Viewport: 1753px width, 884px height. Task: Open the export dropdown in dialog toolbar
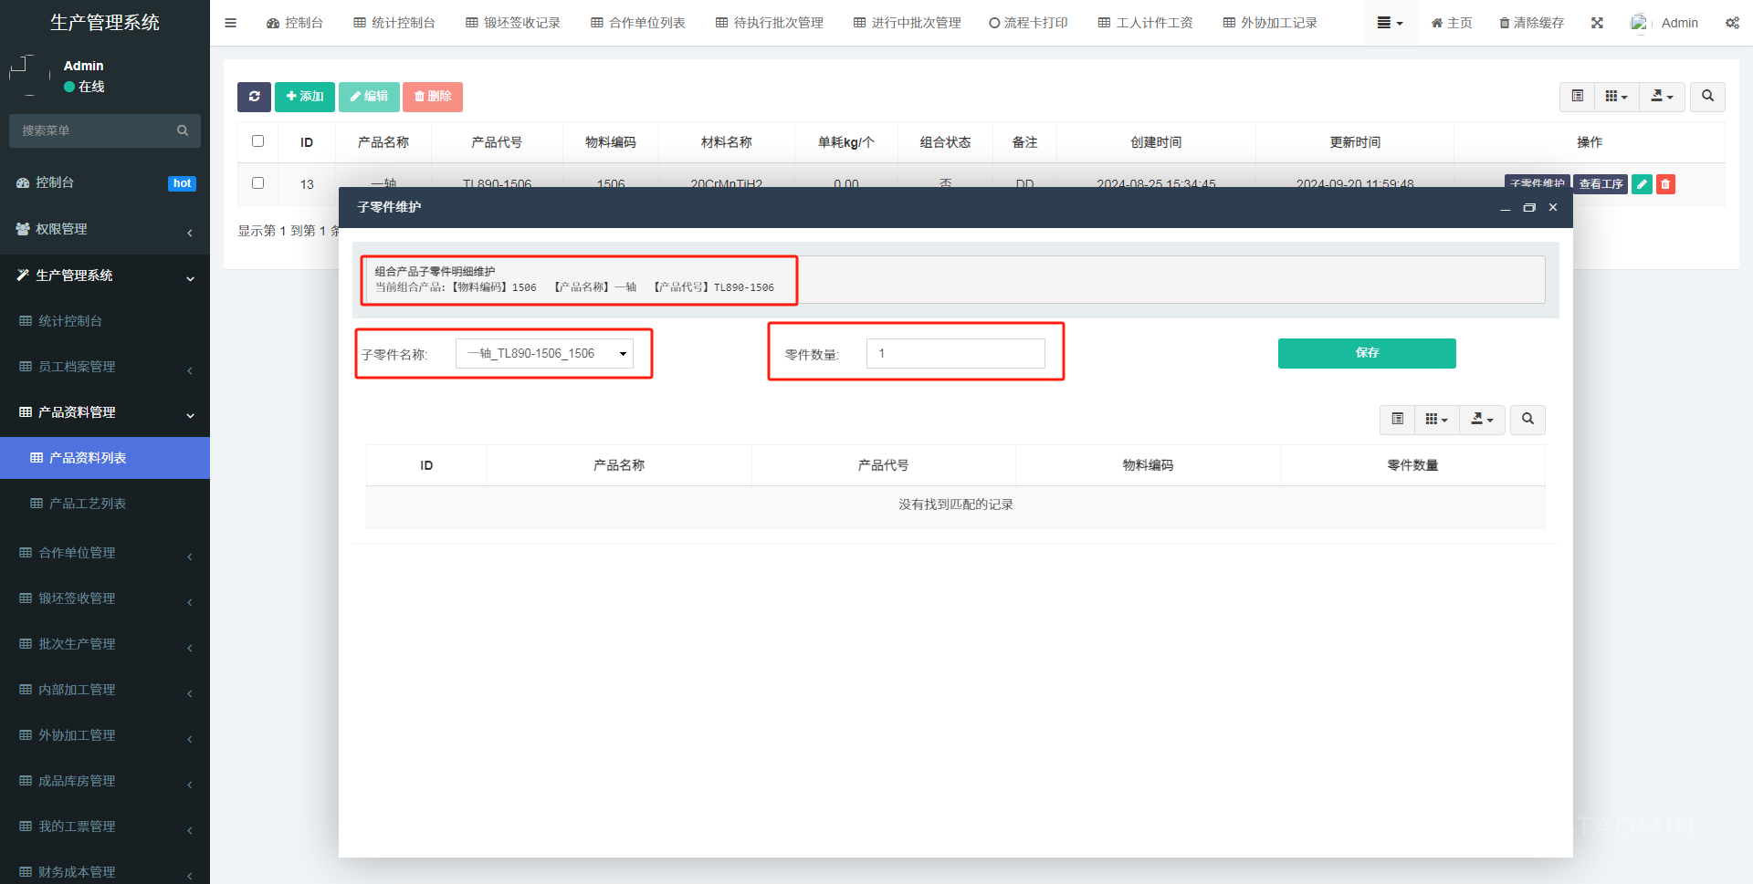[x=1482, y=420]
